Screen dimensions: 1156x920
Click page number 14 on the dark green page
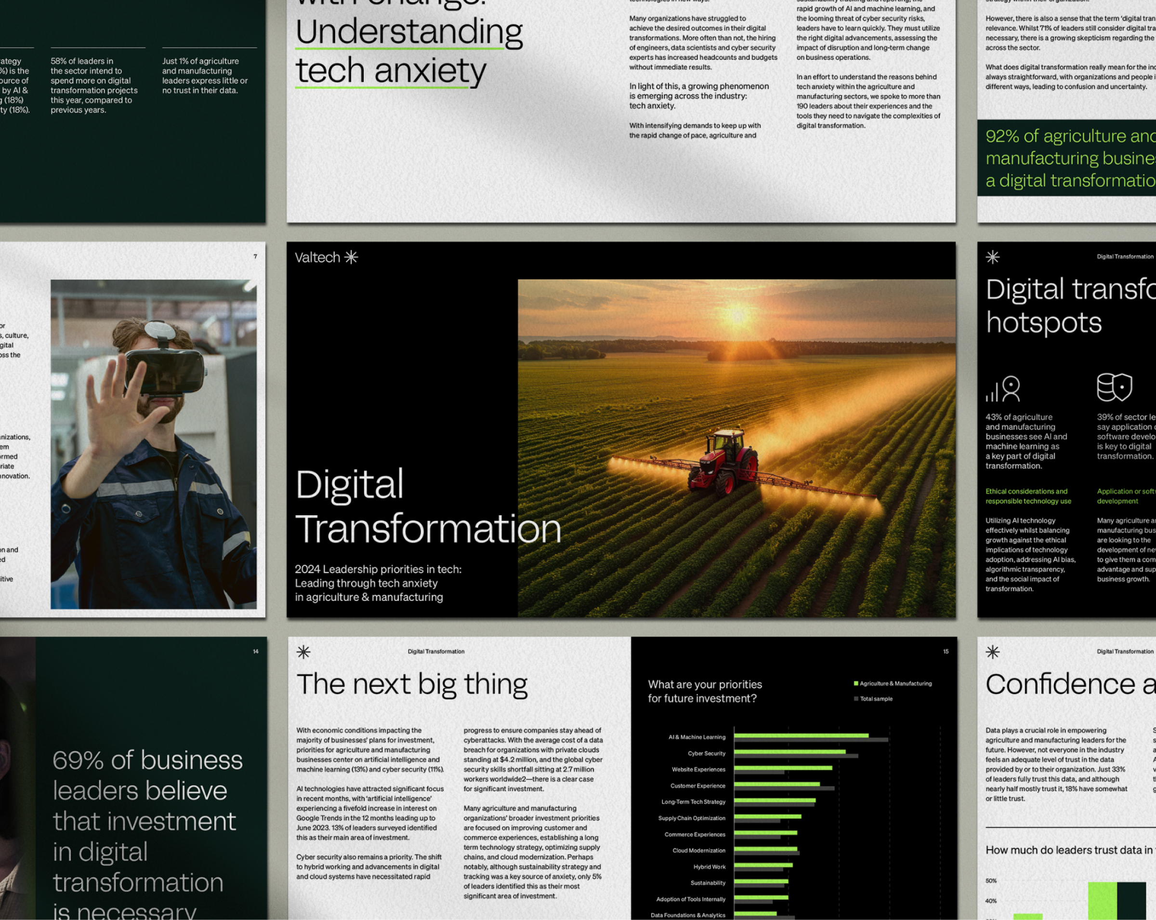coord(256,651)
